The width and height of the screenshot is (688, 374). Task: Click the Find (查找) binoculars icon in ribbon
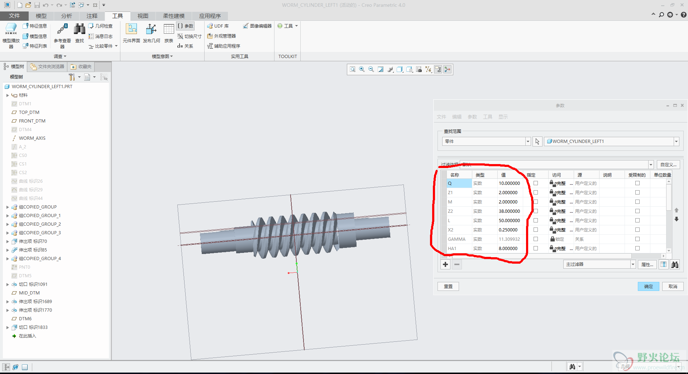[x=80, y=30]
